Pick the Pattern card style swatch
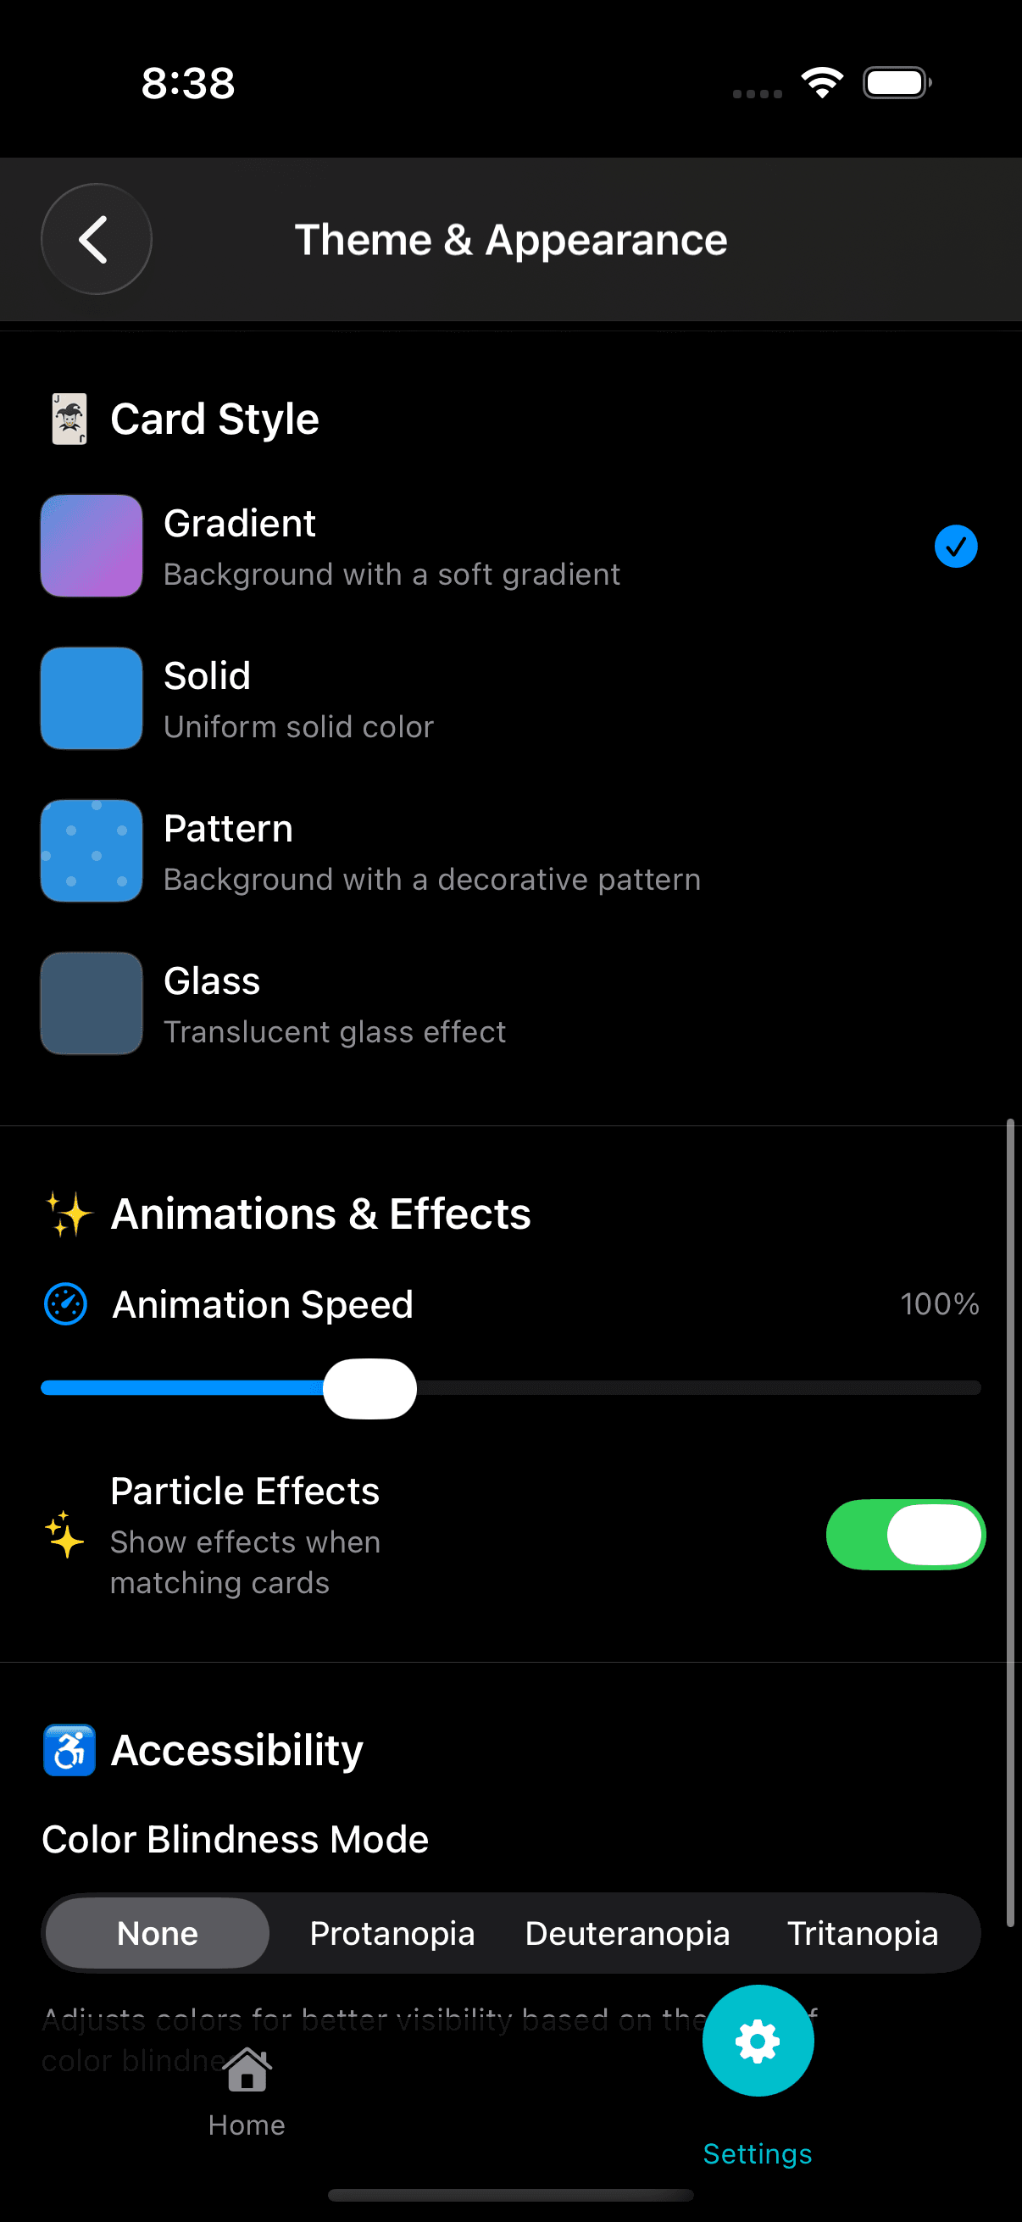This screenshot has height=2222, width=1022. [92, 851]
